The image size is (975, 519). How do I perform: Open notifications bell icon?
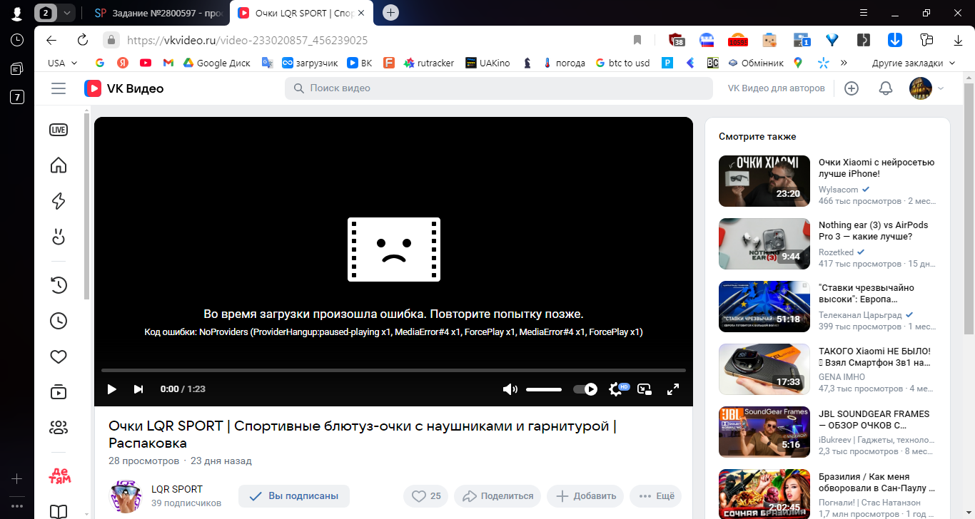pyautogui.click(x=886, y=88)
